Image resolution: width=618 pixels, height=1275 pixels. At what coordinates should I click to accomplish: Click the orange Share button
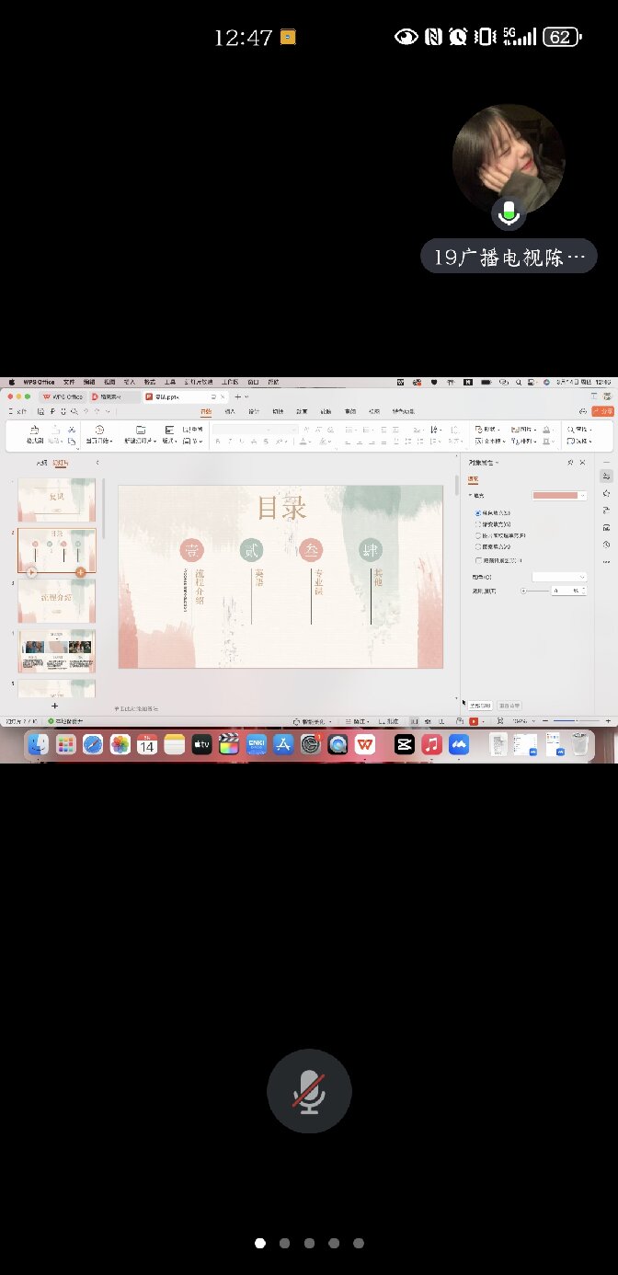coord(602,411)
